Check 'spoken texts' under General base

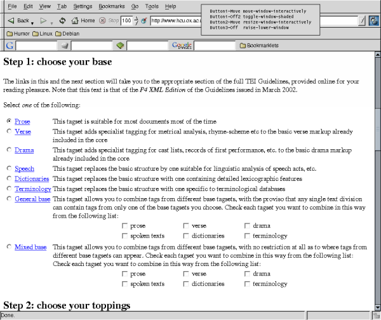coord(123,236)
